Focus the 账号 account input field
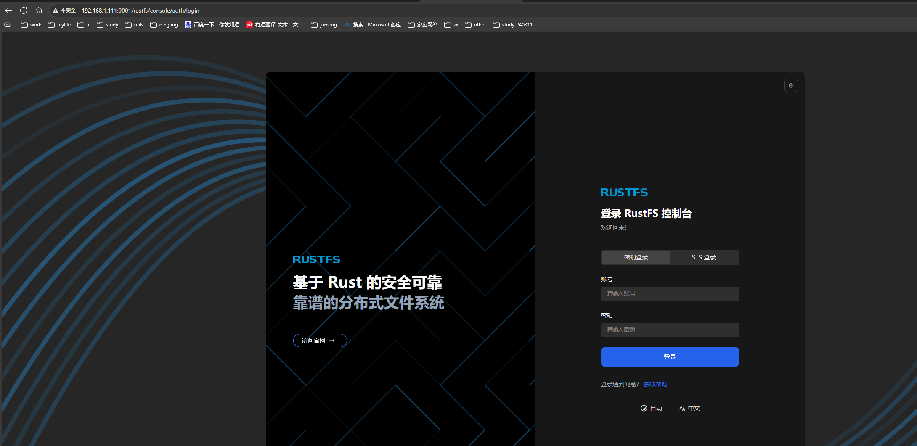This screenshot has height=446, width=917. point(670,294)
